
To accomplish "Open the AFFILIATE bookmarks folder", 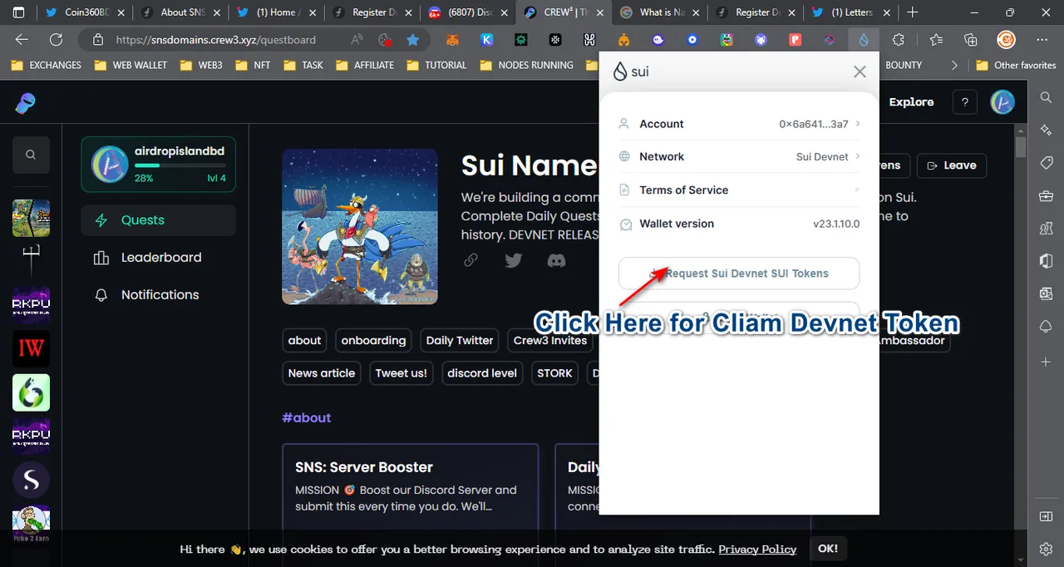I will coord(364,65).
